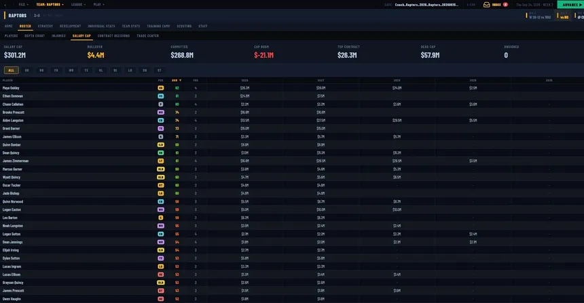Filter salary list by RB

tap(41, 70)
